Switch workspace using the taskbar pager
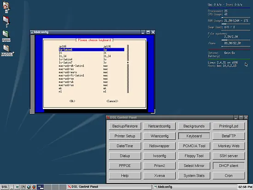The height and width of the screenshot is (190, 253). (40, 187)
